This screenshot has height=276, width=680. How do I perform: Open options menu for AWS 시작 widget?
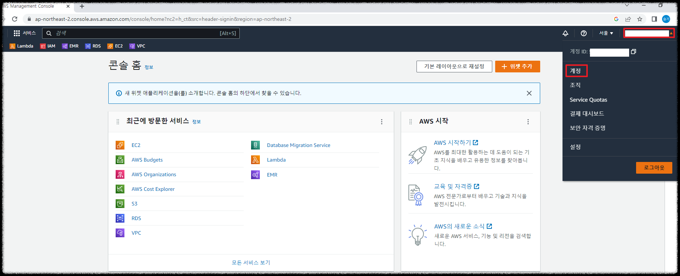pyautogui.click(x=528, y=122)
